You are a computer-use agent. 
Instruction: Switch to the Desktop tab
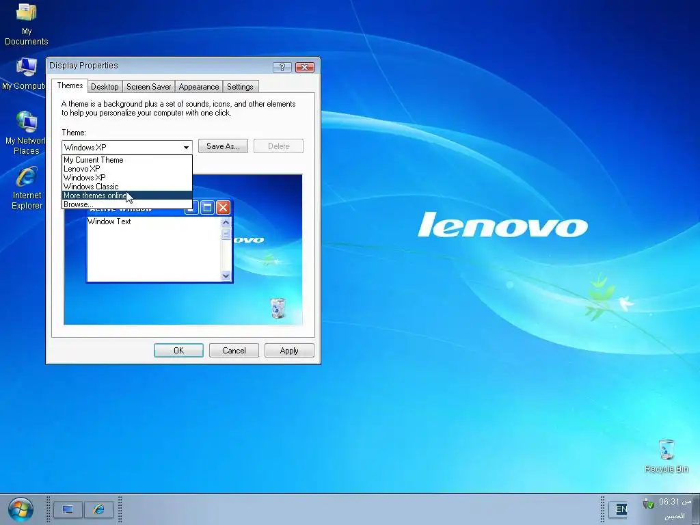[x=105, y=87]
